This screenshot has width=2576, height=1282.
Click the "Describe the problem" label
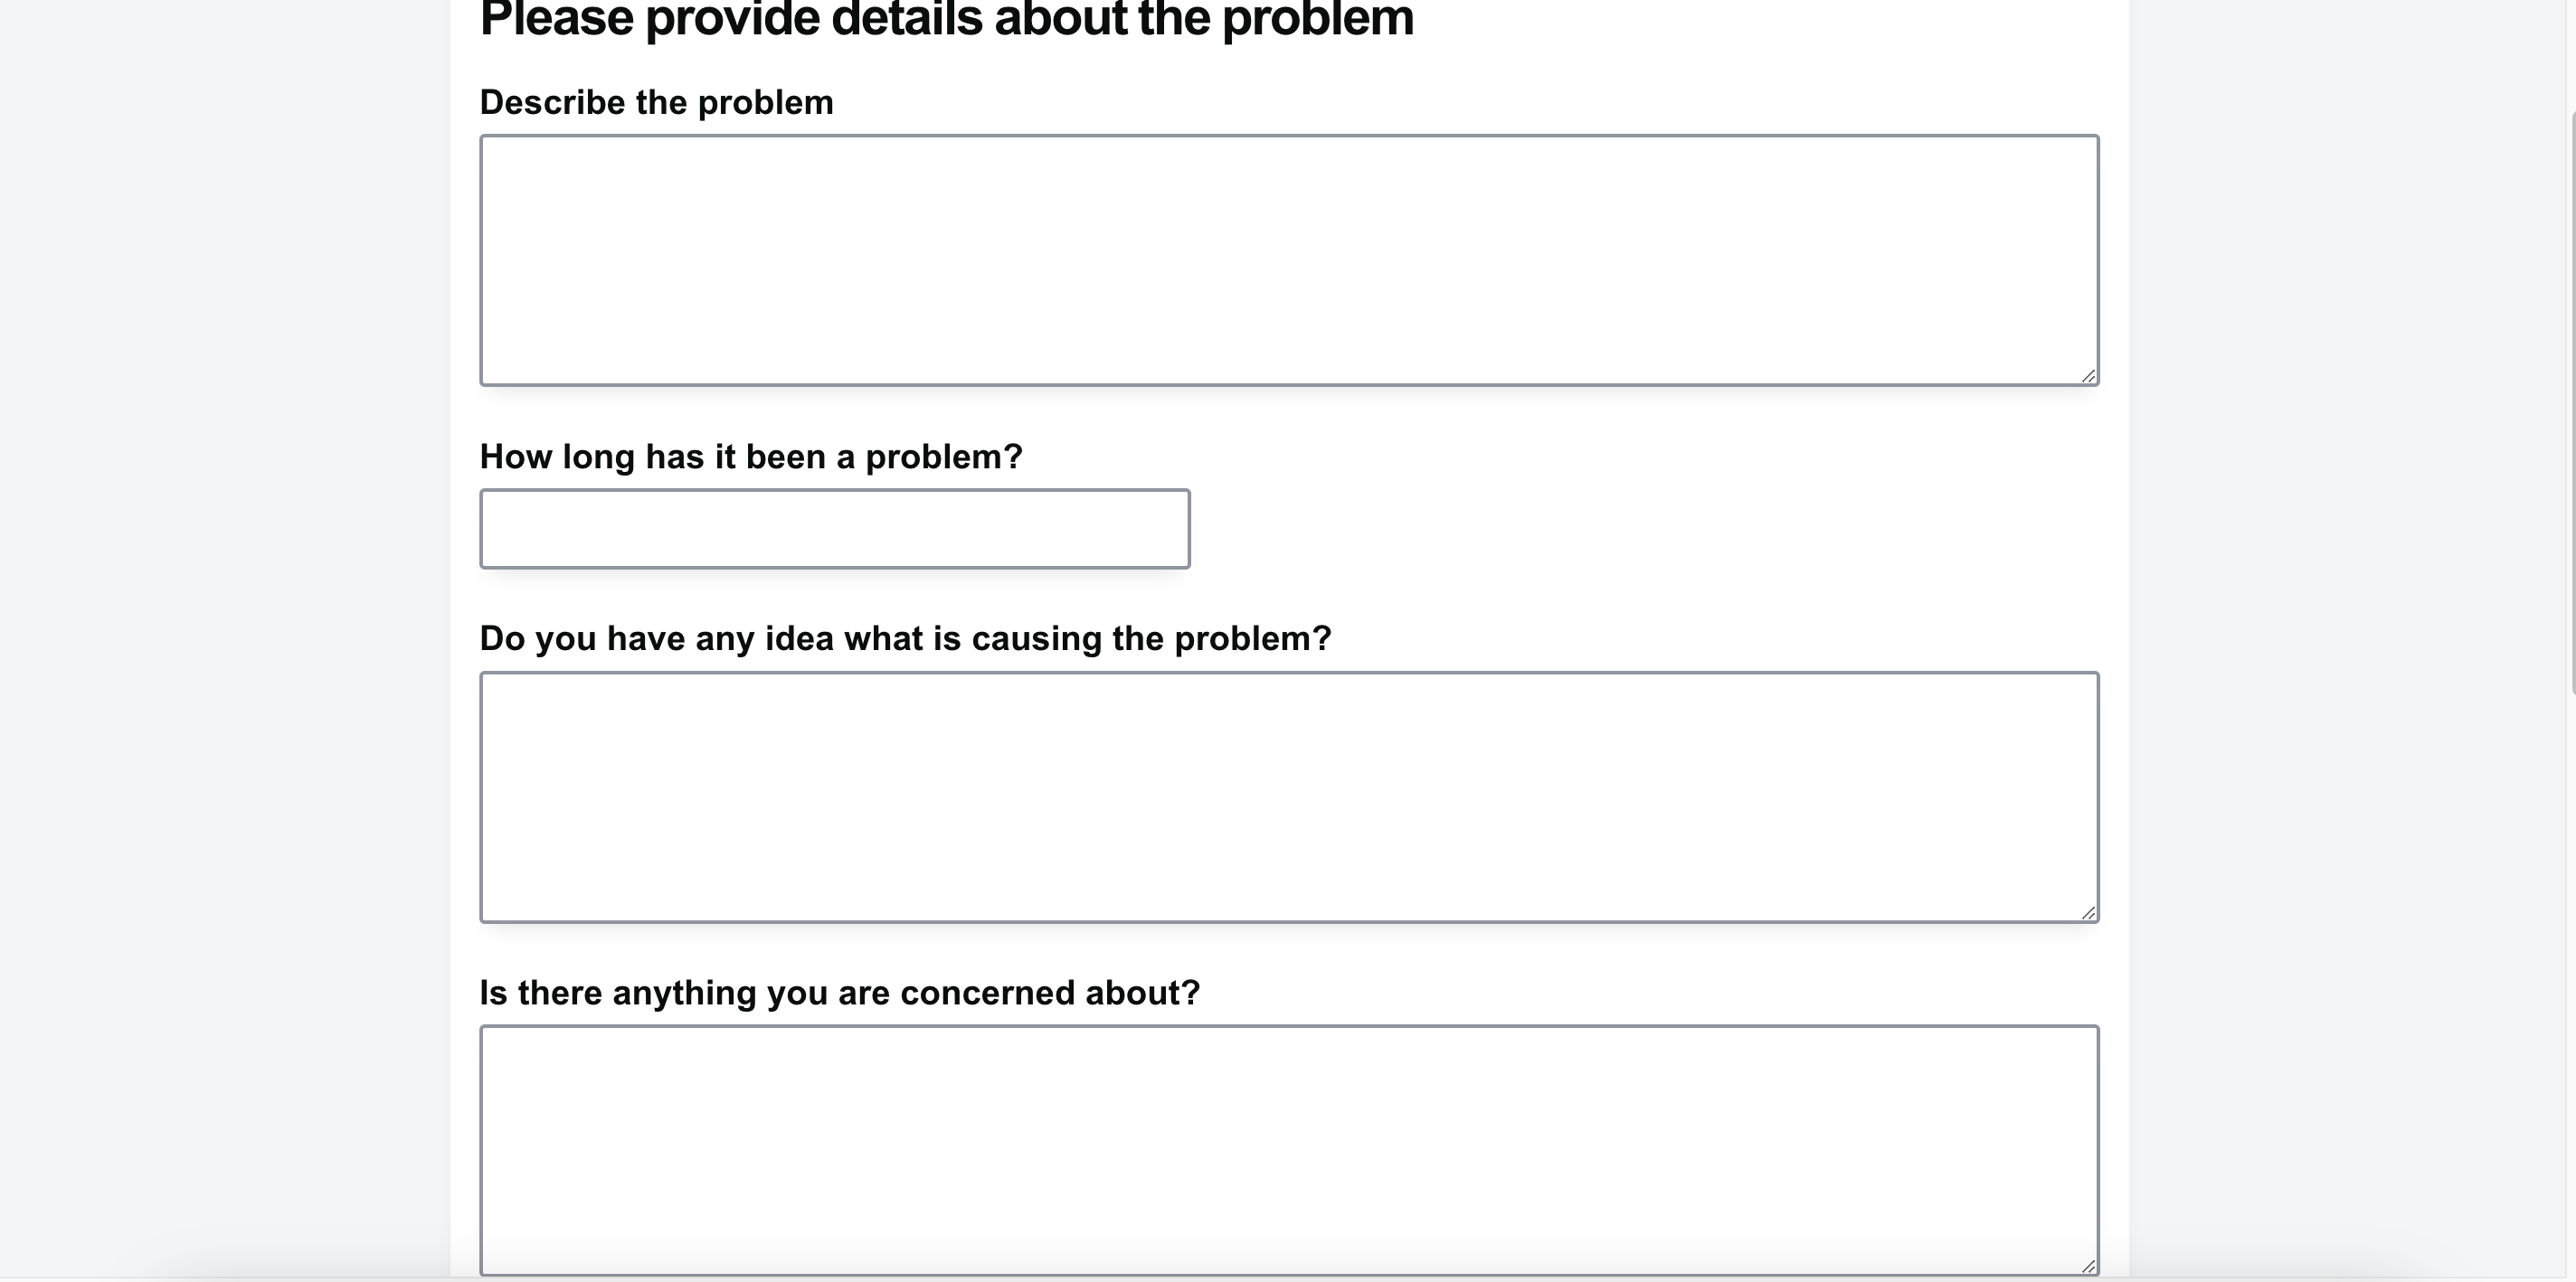656,102
